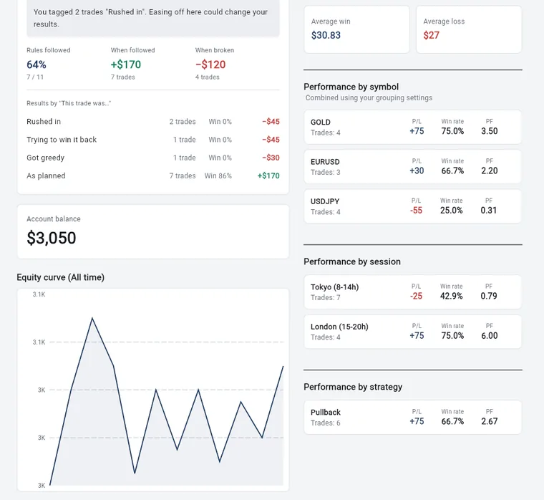544x500 pixels.
Task: Click the 'Rushed in' tip message banner
Action: tap(153, 18)
